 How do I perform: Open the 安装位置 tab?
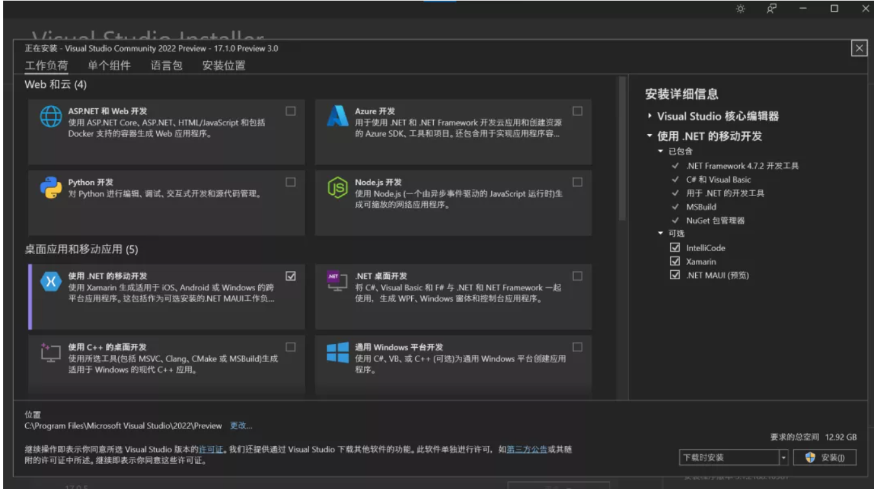[x=223, y=66]
